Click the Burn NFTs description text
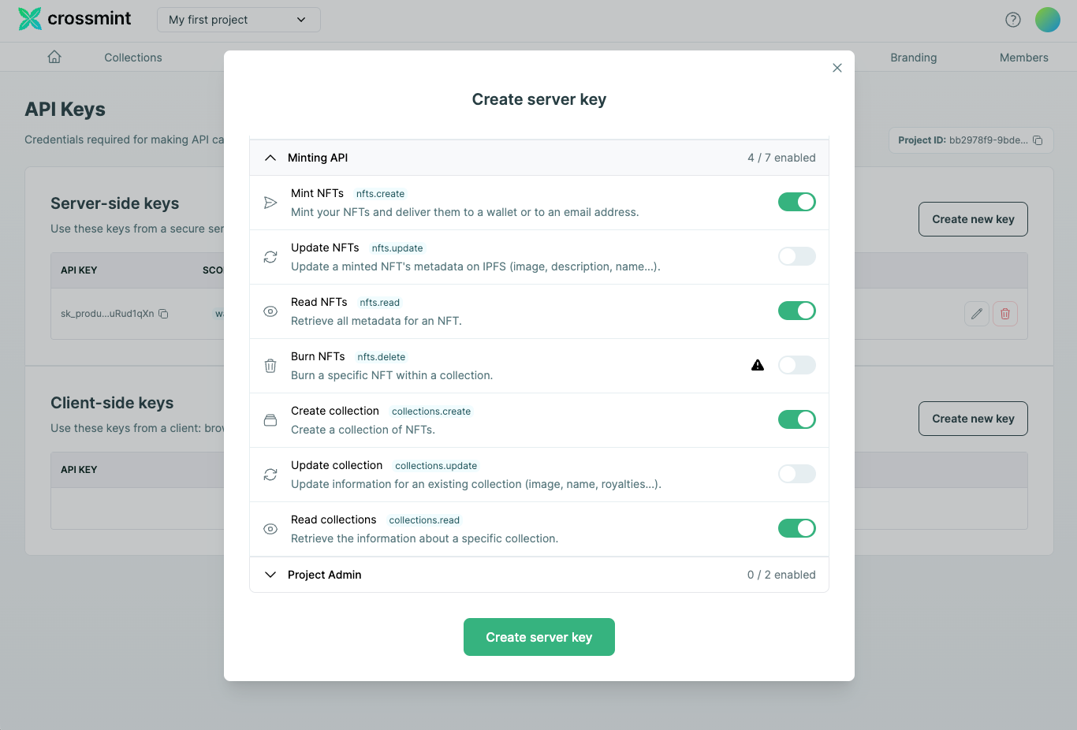 392,375
